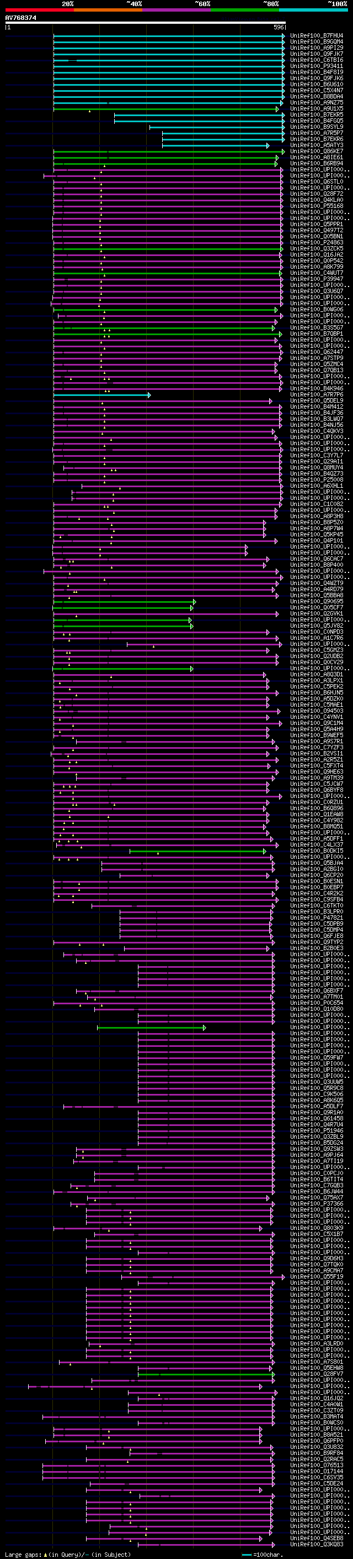Click the cyan alignment bar for UniRef100_B7FHW4
This screenshot has height=1559, width=353.
(x=169, y=36)
